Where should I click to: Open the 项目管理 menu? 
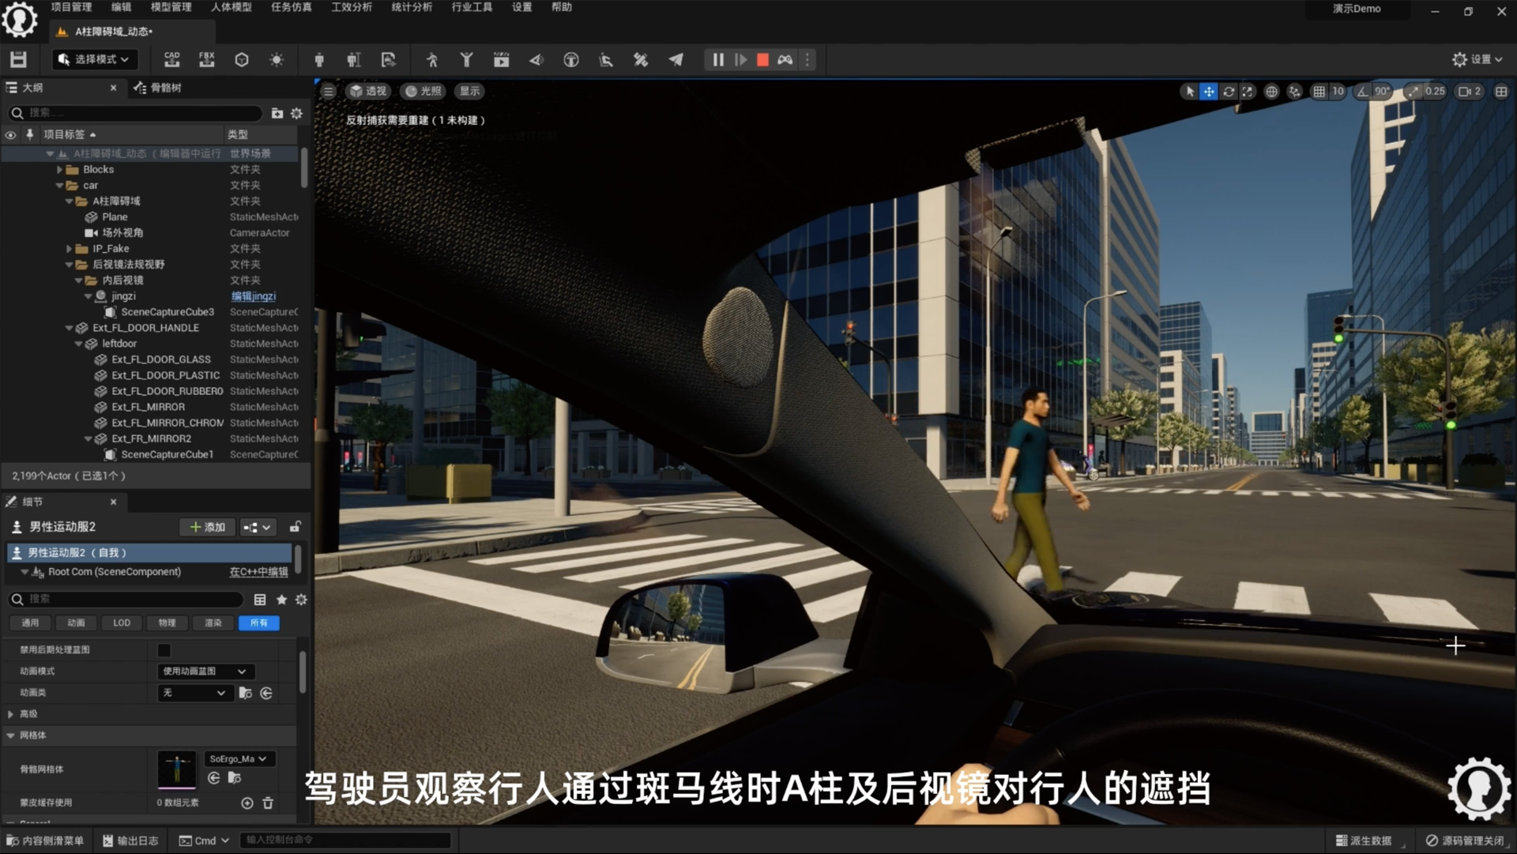71,7
